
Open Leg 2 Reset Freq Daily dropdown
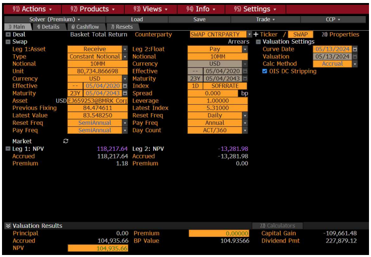(x=245, y=116)
